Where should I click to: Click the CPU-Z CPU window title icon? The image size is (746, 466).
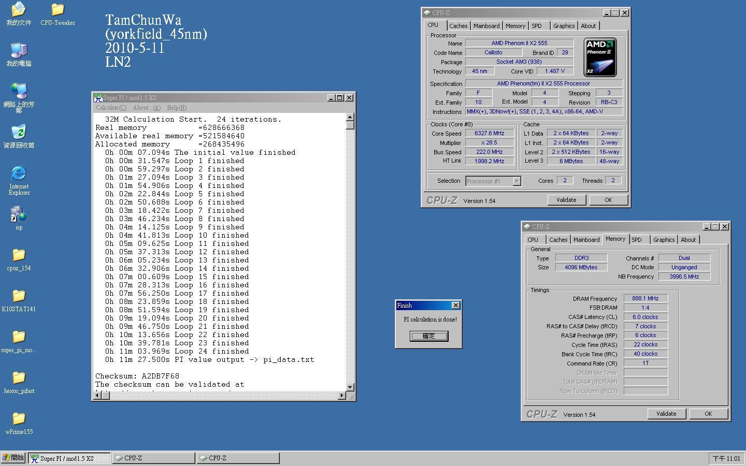427,13
